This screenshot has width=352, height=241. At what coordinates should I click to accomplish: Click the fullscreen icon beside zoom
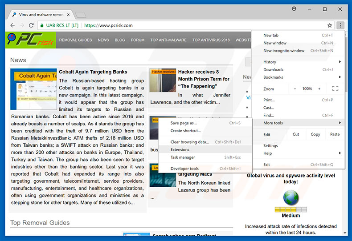(335, 89)
